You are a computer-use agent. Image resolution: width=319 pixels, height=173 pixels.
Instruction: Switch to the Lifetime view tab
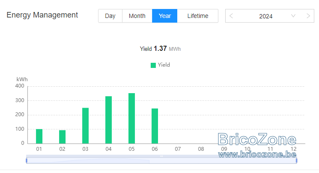coord(197,16)
